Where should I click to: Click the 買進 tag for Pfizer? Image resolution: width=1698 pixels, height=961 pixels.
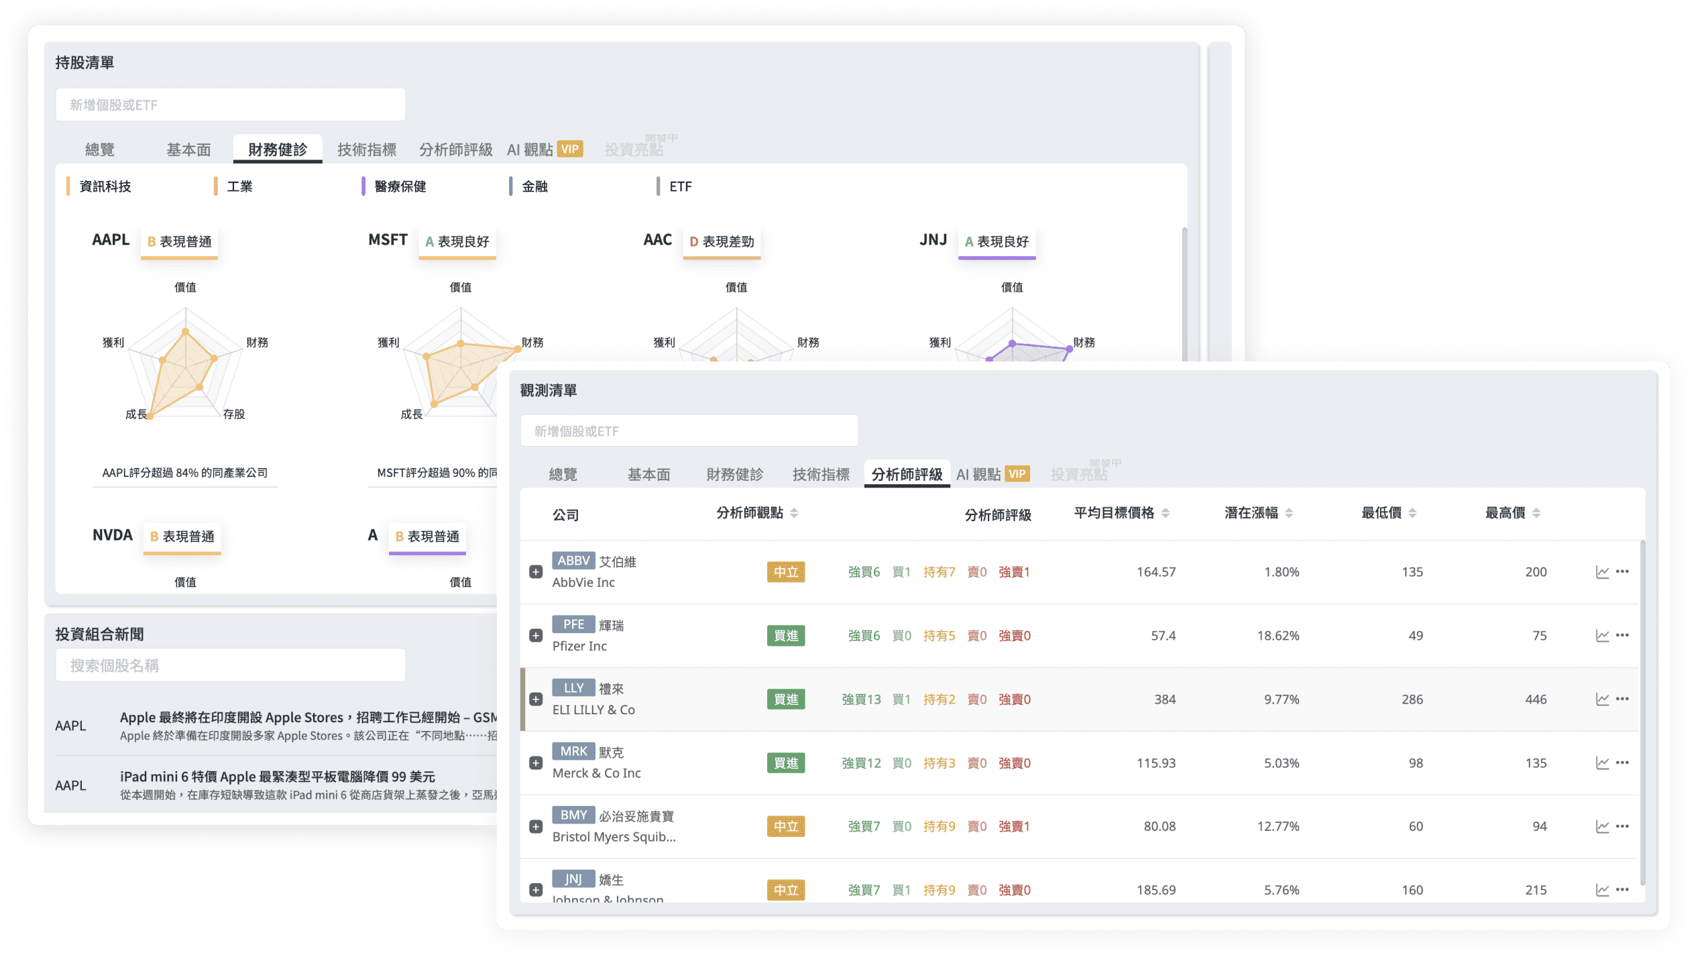(x=785, y=636)
